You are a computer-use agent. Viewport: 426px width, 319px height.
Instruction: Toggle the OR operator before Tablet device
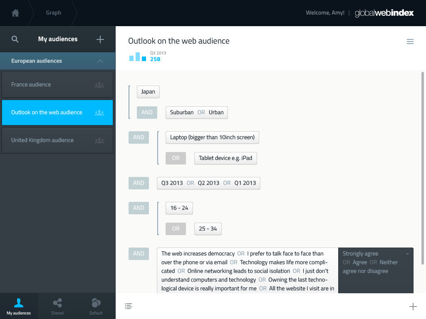tap(176, 158)
